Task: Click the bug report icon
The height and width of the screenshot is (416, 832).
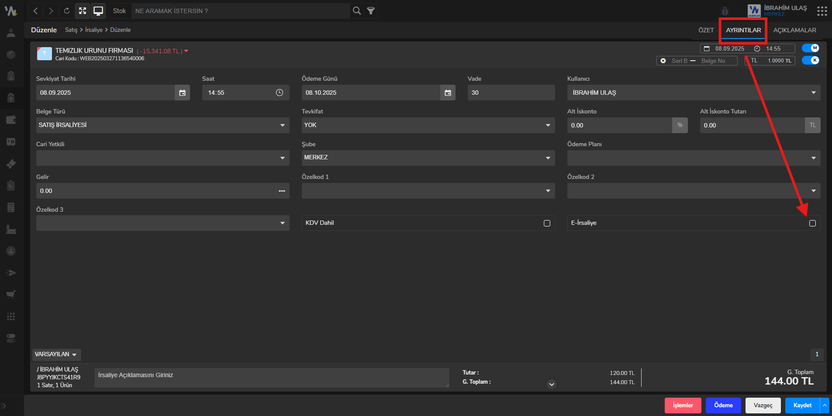Action: pos(725,11)
